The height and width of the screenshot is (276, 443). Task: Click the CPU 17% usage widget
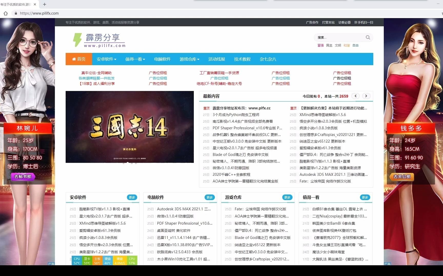pyautogui.click(x=132, y=261)
